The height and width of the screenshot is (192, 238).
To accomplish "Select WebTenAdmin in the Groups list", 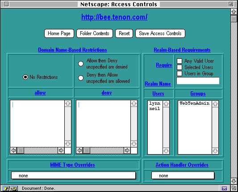I will click(194, 103).
